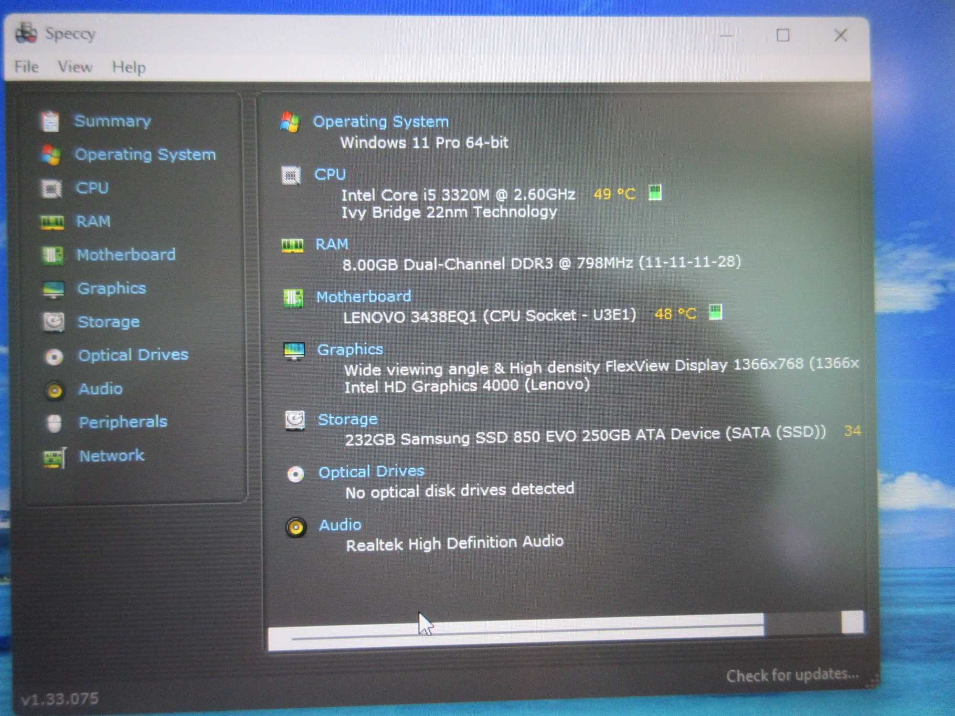Click green temperature indicator next to 49 °C
955x716 pixels.
(x=655, y=192)
